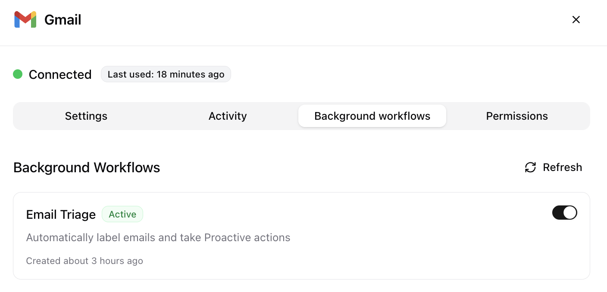Click the Last used 18 minutes ago badge
This screenshot has width=607, height=292.
click(x=166, y=74)
